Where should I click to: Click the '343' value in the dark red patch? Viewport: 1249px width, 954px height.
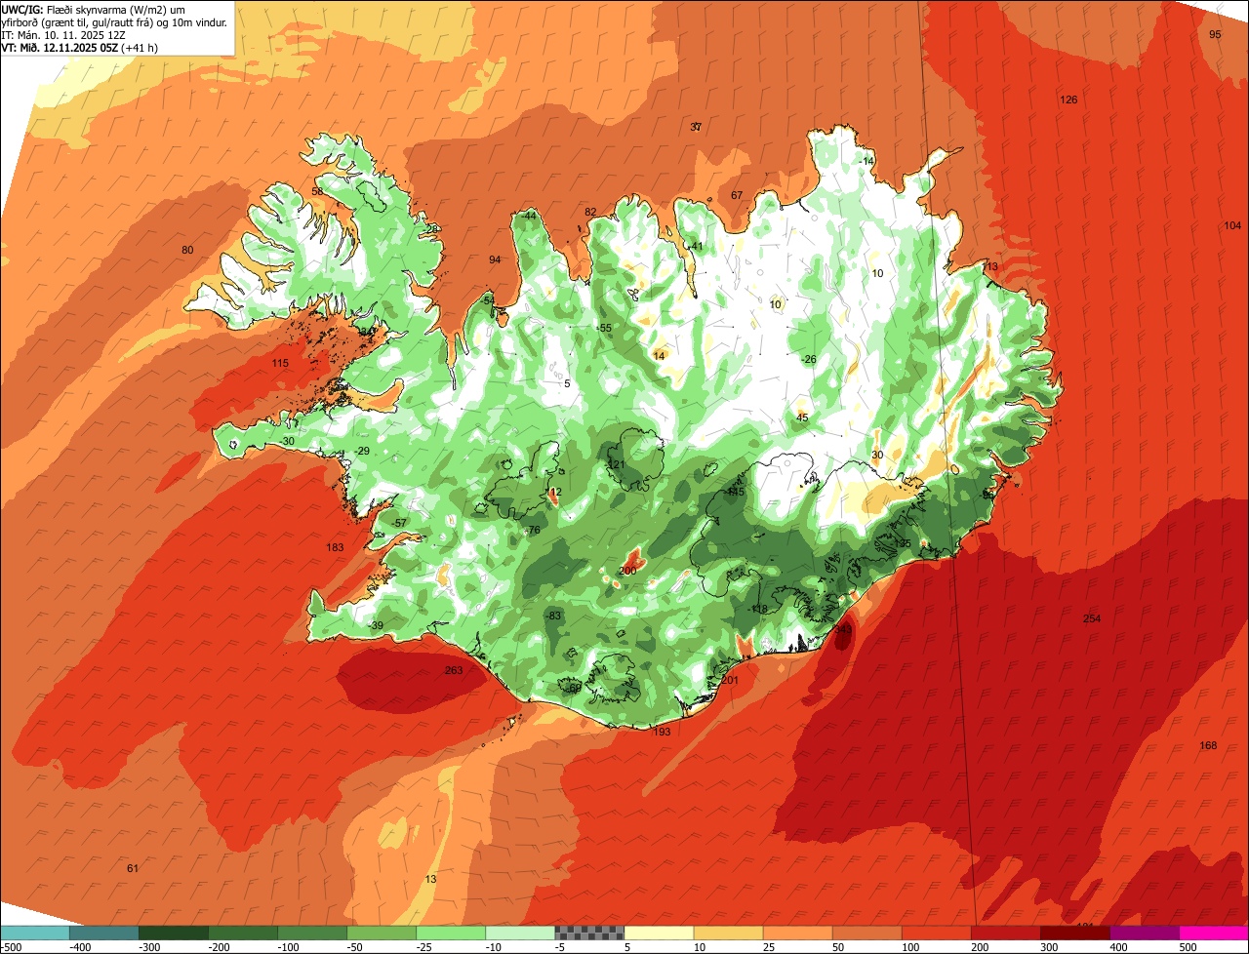(x=843, y=629)
